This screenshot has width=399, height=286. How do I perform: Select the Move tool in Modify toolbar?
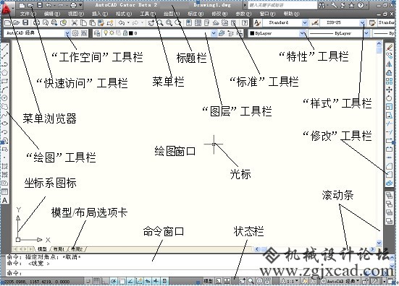[389, 90]
